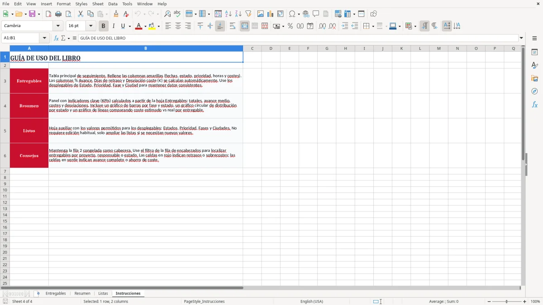Run the Spelling check icon

coord(177,14)
